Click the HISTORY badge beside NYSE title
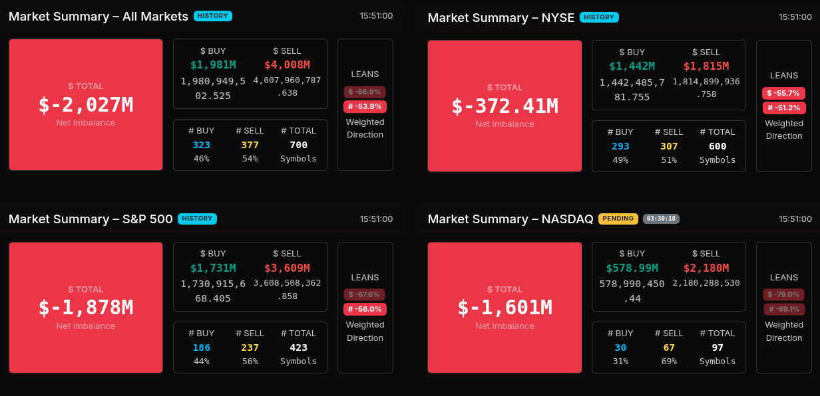This screenshot has height=396, width=820. [599, 17]
